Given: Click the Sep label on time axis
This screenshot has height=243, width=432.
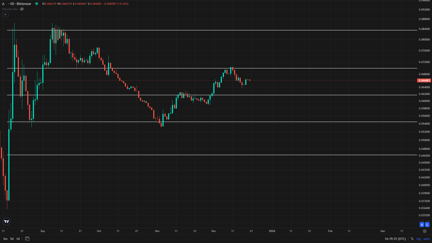Looking at the screenshot, I should point(42,231).
